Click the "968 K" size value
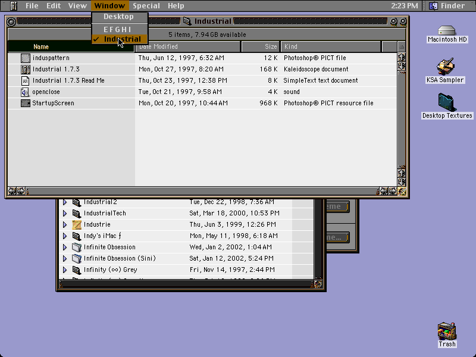The image size is (476, 357). [268, 103]
